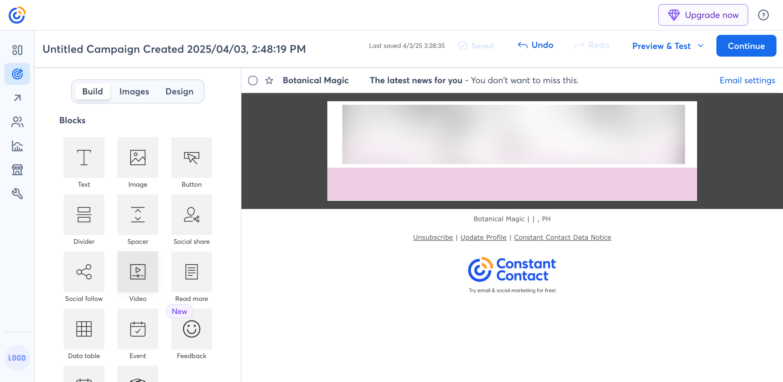Click the Upgrade now button
The width and height of the screenshot is (783, 382).
(x=703, y=15)
